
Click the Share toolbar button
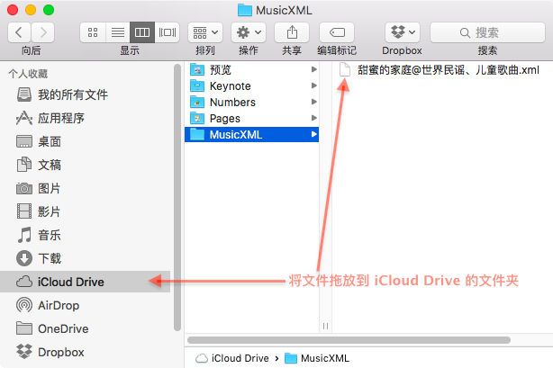click(292, 32)
